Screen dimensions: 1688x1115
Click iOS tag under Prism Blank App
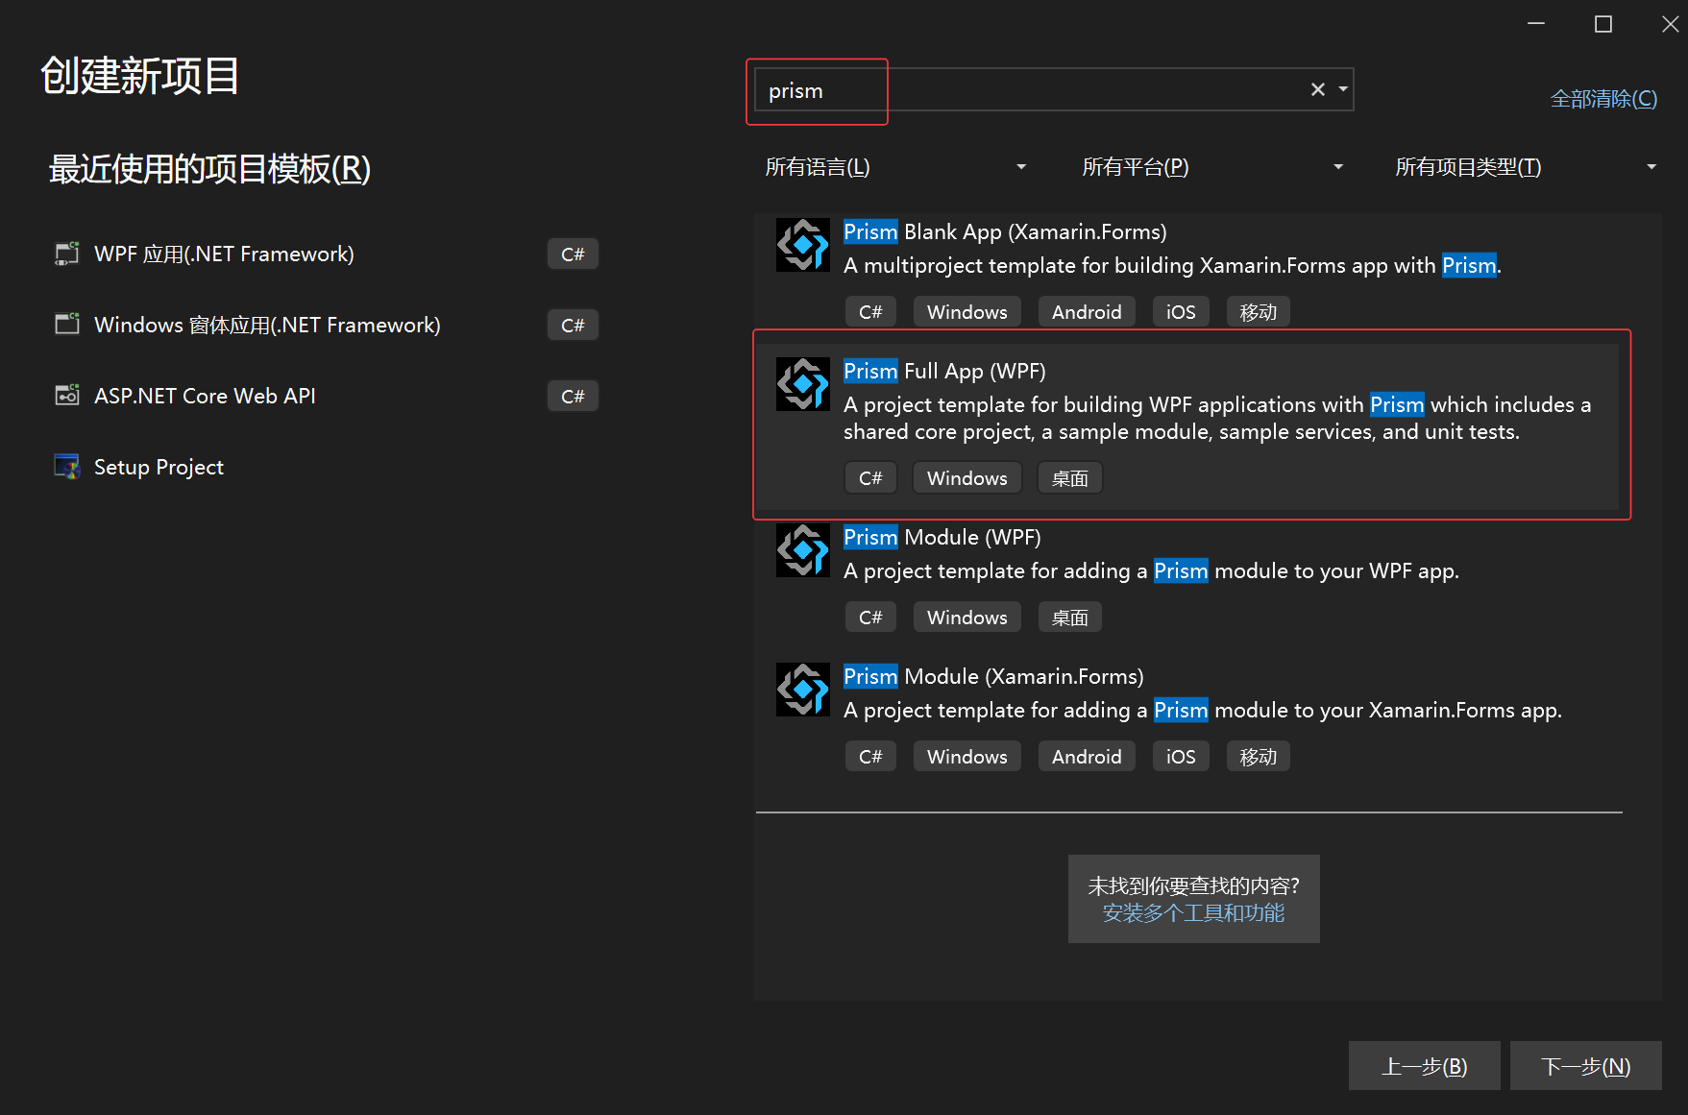[1181, 312]
